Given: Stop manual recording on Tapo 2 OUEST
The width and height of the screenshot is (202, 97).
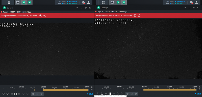Looking at the screenshot, I should [x=135, y=16].
